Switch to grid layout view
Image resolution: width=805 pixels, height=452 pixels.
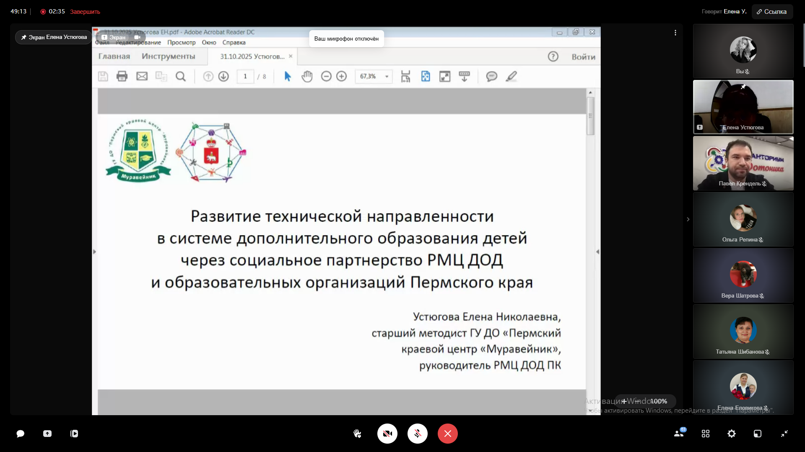pos(706,434)
